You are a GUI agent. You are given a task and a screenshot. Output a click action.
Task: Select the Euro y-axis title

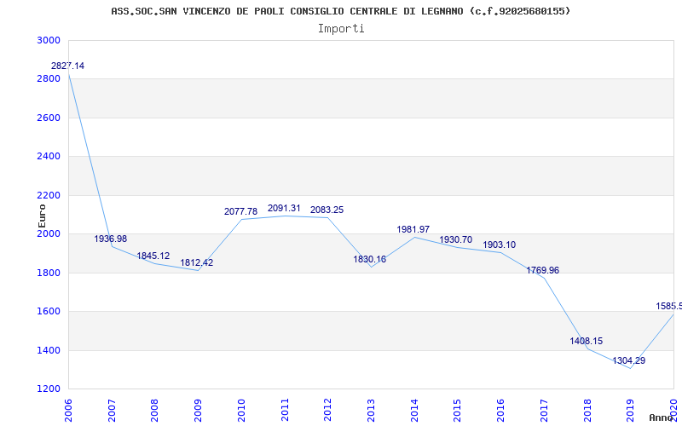tap(42, 216)
